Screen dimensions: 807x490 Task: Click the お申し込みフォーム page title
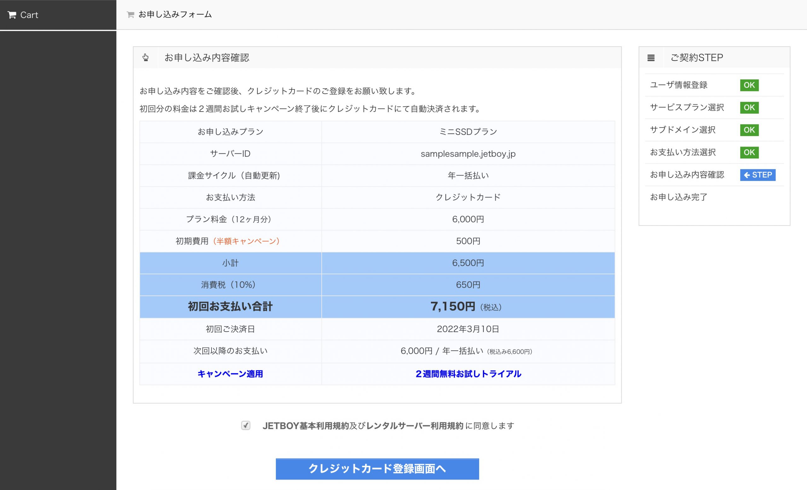pos(175,15)
